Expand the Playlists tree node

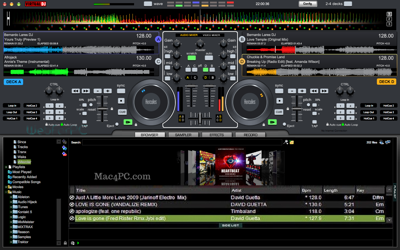(6, 167)
